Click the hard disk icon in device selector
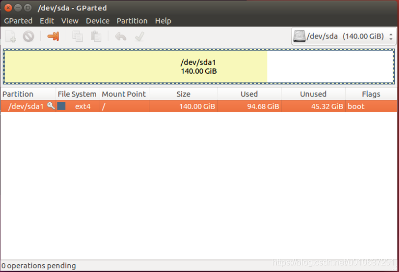399x272 pixels. [x=299, y=36]
